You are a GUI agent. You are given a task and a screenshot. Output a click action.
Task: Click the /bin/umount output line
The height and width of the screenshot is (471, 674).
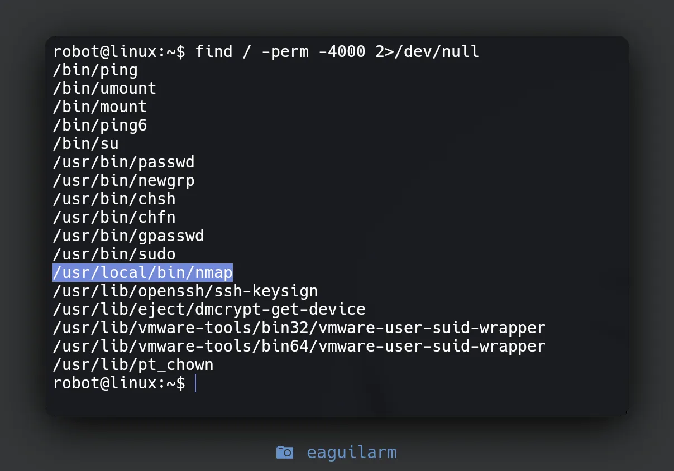[105, 89]
